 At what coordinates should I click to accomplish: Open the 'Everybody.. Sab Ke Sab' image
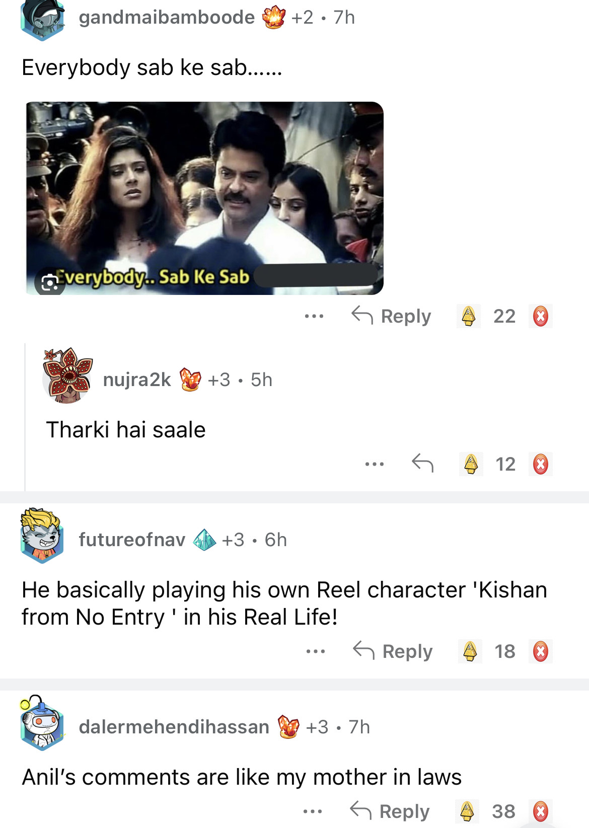click(x=205, y=198)
